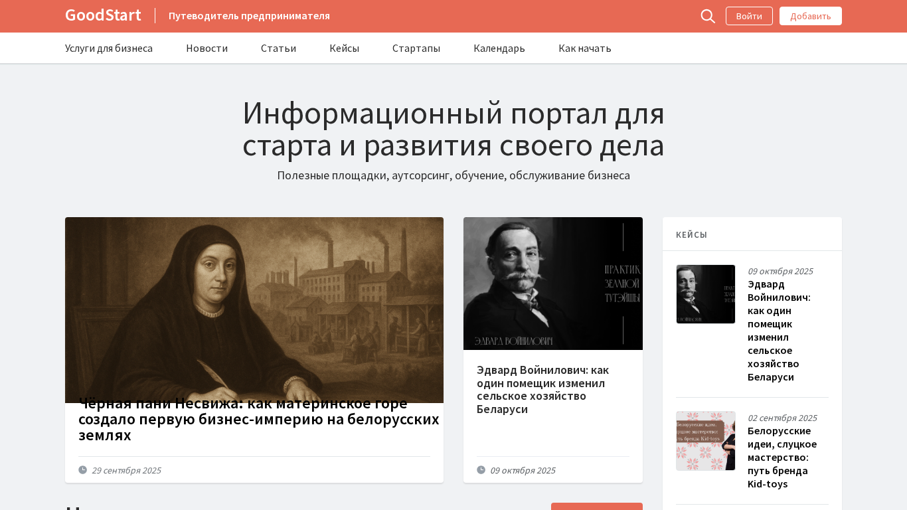
Task: Open the Новости section
Action: (206, 48)
